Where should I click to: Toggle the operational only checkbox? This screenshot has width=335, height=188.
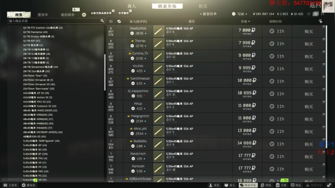(130, 11)
